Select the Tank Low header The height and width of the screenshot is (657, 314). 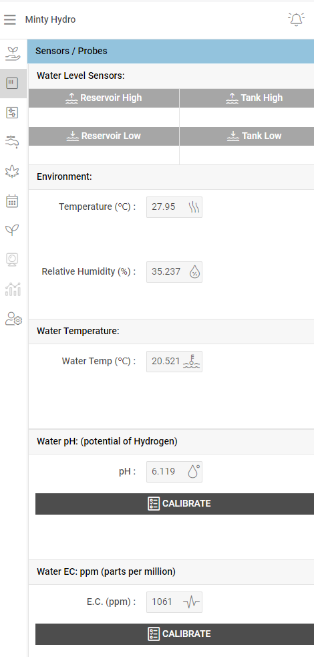[x=247, y=136]
